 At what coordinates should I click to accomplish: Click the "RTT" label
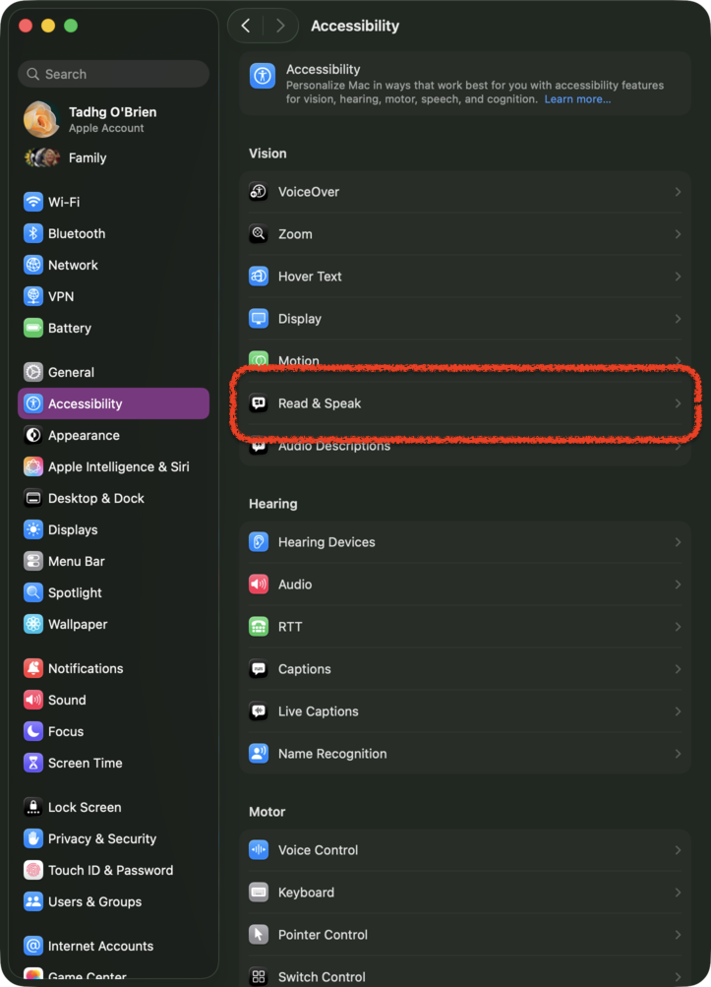(x=290, y=626)
